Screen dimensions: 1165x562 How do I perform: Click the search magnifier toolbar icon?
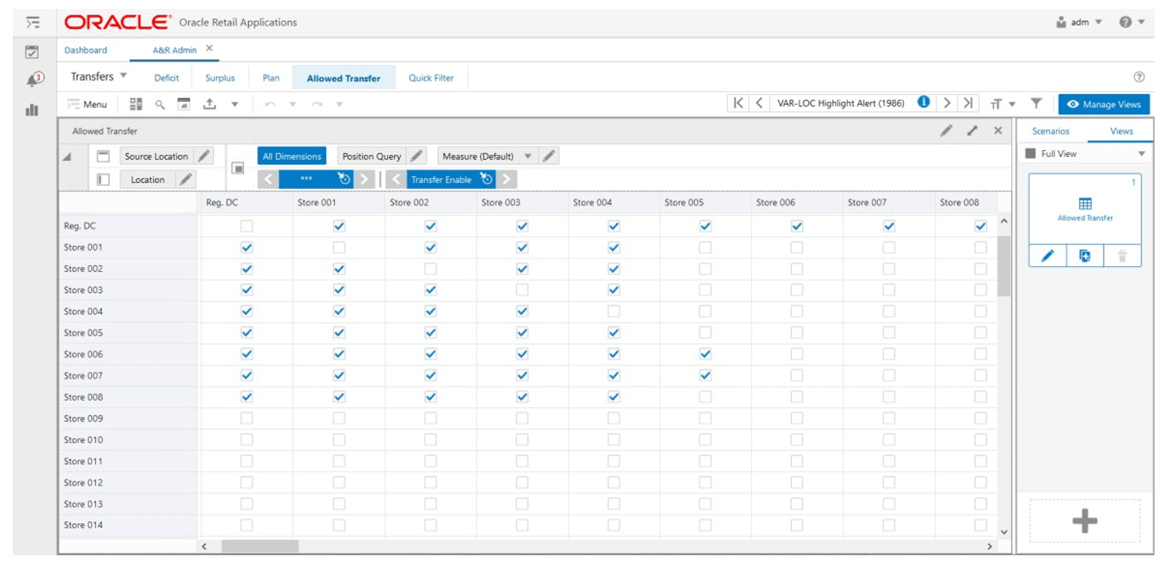coord(159,105)
